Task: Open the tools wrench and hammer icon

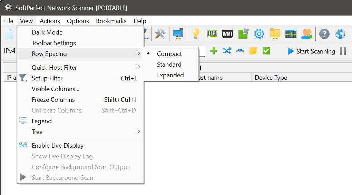Action: pos(160,34)
